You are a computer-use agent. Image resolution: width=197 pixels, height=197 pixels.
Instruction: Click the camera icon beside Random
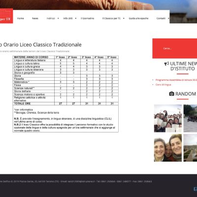pyautogui.click(x=171, y=94)
